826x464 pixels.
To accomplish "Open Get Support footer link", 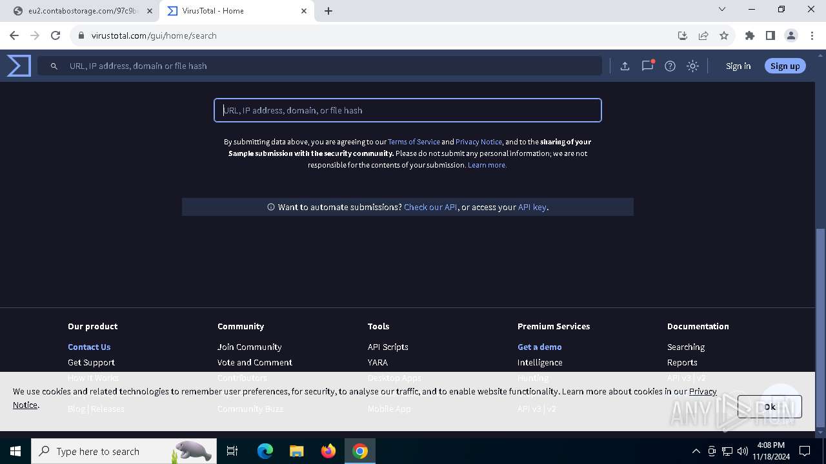I will [91, 362].
